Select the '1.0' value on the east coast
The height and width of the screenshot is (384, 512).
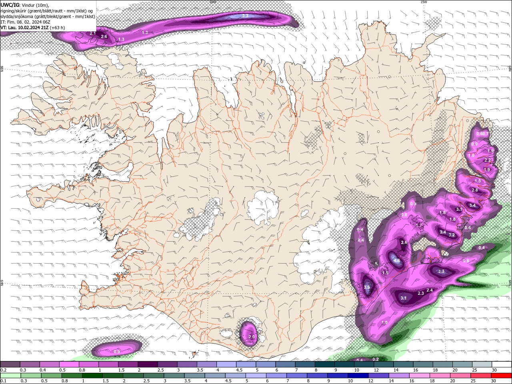pos(471,155)
